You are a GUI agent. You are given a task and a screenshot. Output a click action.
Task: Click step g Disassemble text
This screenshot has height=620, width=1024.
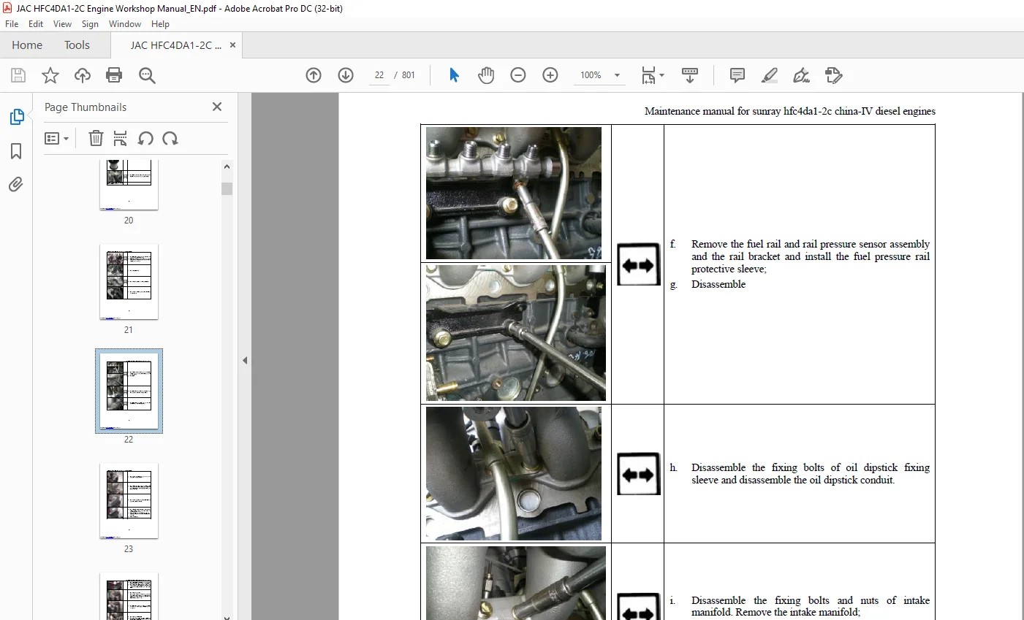pyautogui.click(x=718, y=285)
